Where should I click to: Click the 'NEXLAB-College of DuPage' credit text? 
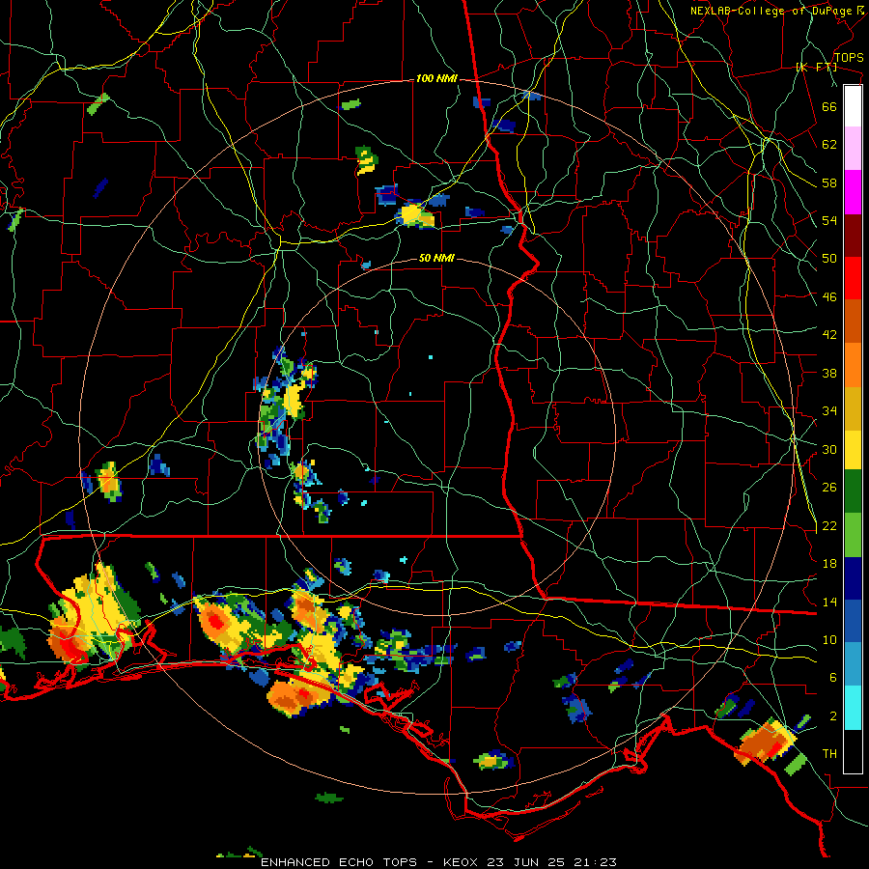771,11
